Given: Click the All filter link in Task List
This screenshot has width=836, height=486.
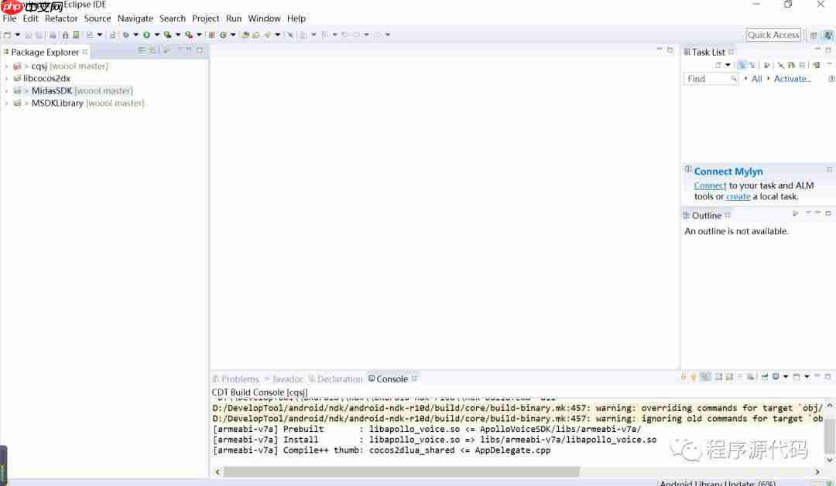Looking at the screenshot, I should [756, 79].
